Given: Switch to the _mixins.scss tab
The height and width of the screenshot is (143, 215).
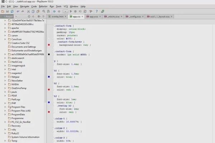Looking at the screenshot, I should [113, 16].
